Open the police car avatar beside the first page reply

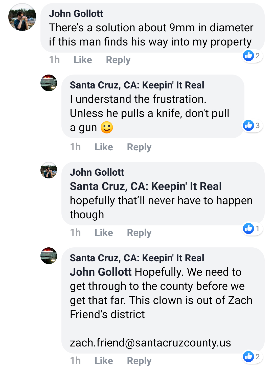pyautogui.click(x=49, y=83)
